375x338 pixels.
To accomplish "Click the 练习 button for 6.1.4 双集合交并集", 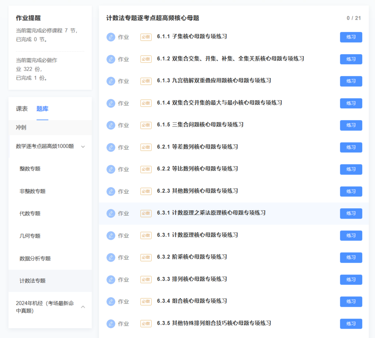I will click(x=351, y=103).
